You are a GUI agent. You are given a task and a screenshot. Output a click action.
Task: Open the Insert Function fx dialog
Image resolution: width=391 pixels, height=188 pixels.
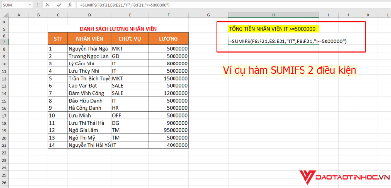click(x=70, y=5)
